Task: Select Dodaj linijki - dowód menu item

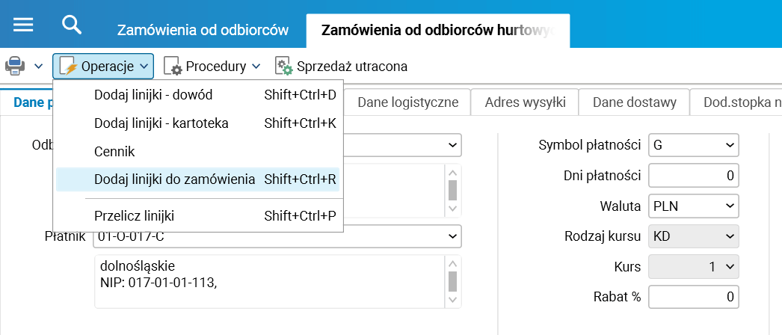Action: (x=153, y=95)
